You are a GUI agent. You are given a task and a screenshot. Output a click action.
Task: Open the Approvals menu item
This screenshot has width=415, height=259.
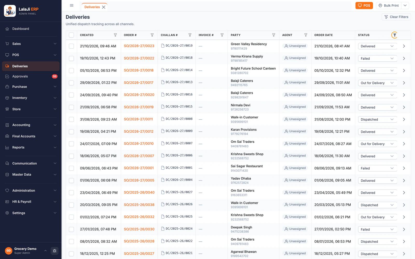(x=31, y=76)
